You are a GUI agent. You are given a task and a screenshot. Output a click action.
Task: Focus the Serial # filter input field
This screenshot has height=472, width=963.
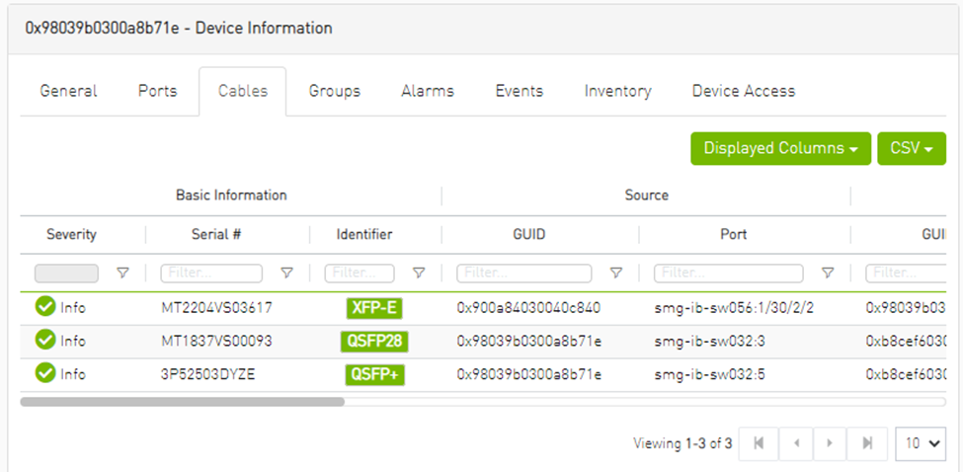(211, 274)
